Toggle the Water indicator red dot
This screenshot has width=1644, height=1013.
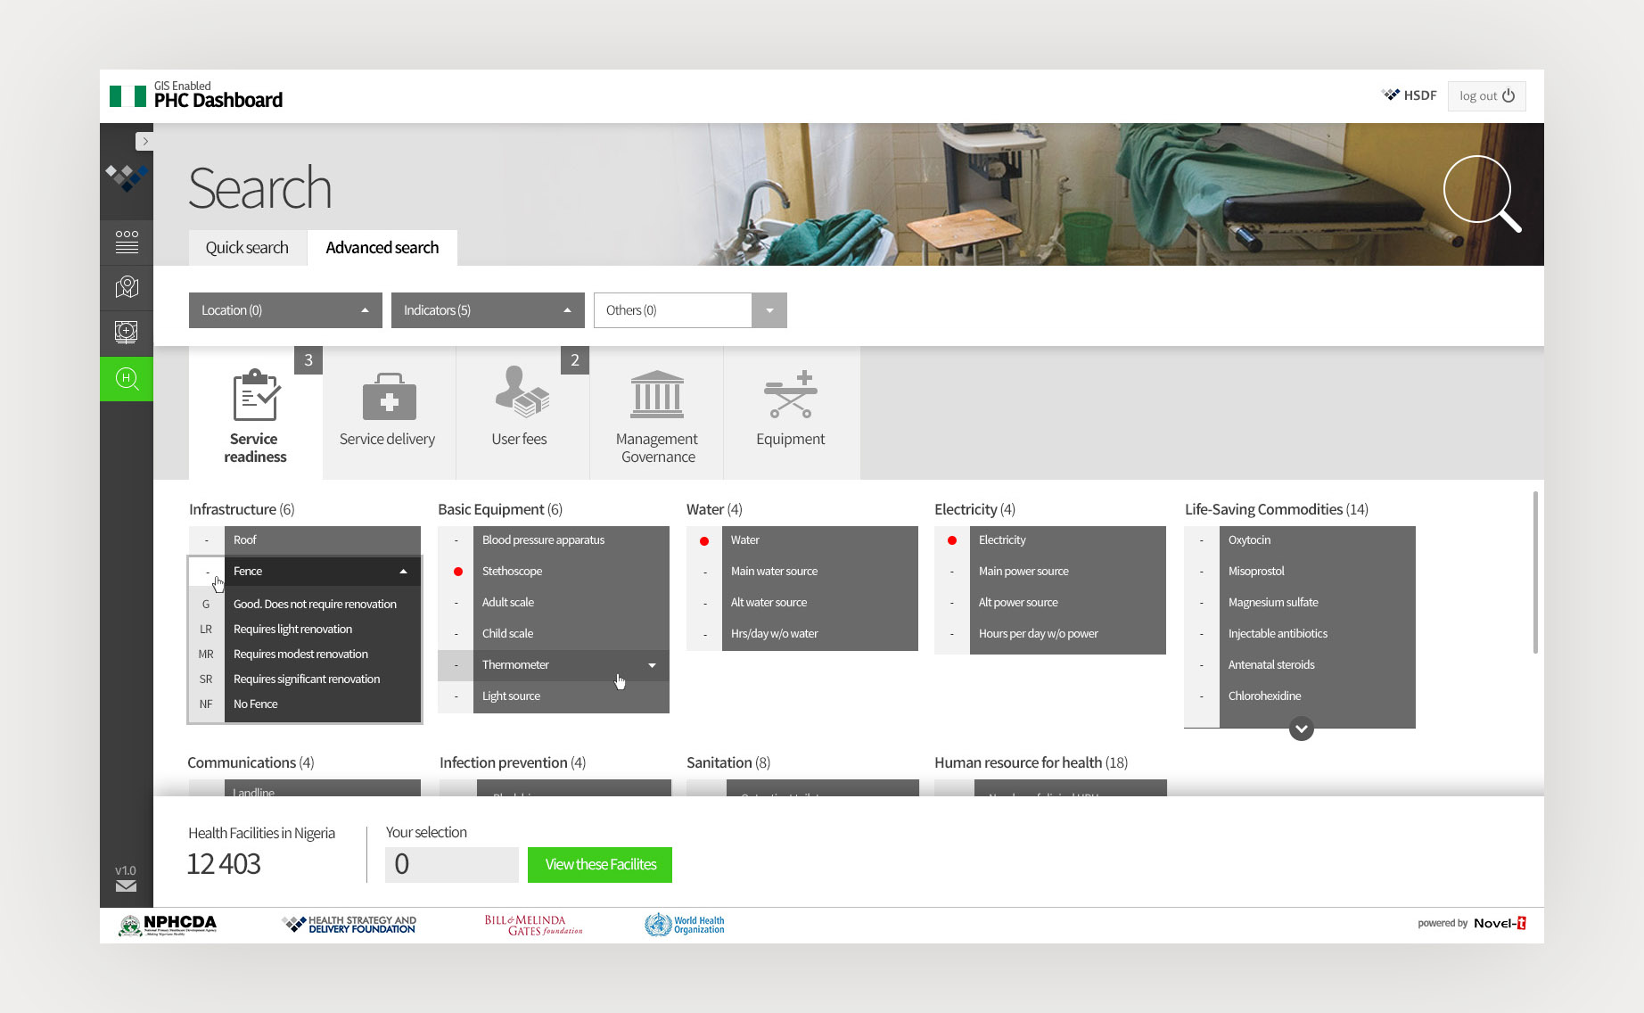click(704, 540)
